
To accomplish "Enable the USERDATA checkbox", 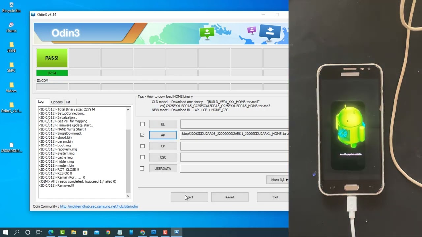I will click(142, 168).
